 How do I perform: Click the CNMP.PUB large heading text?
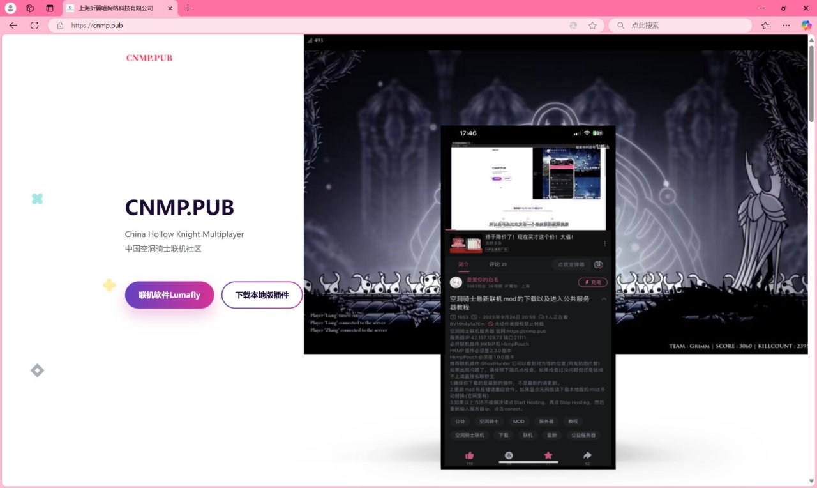(179, 208)
